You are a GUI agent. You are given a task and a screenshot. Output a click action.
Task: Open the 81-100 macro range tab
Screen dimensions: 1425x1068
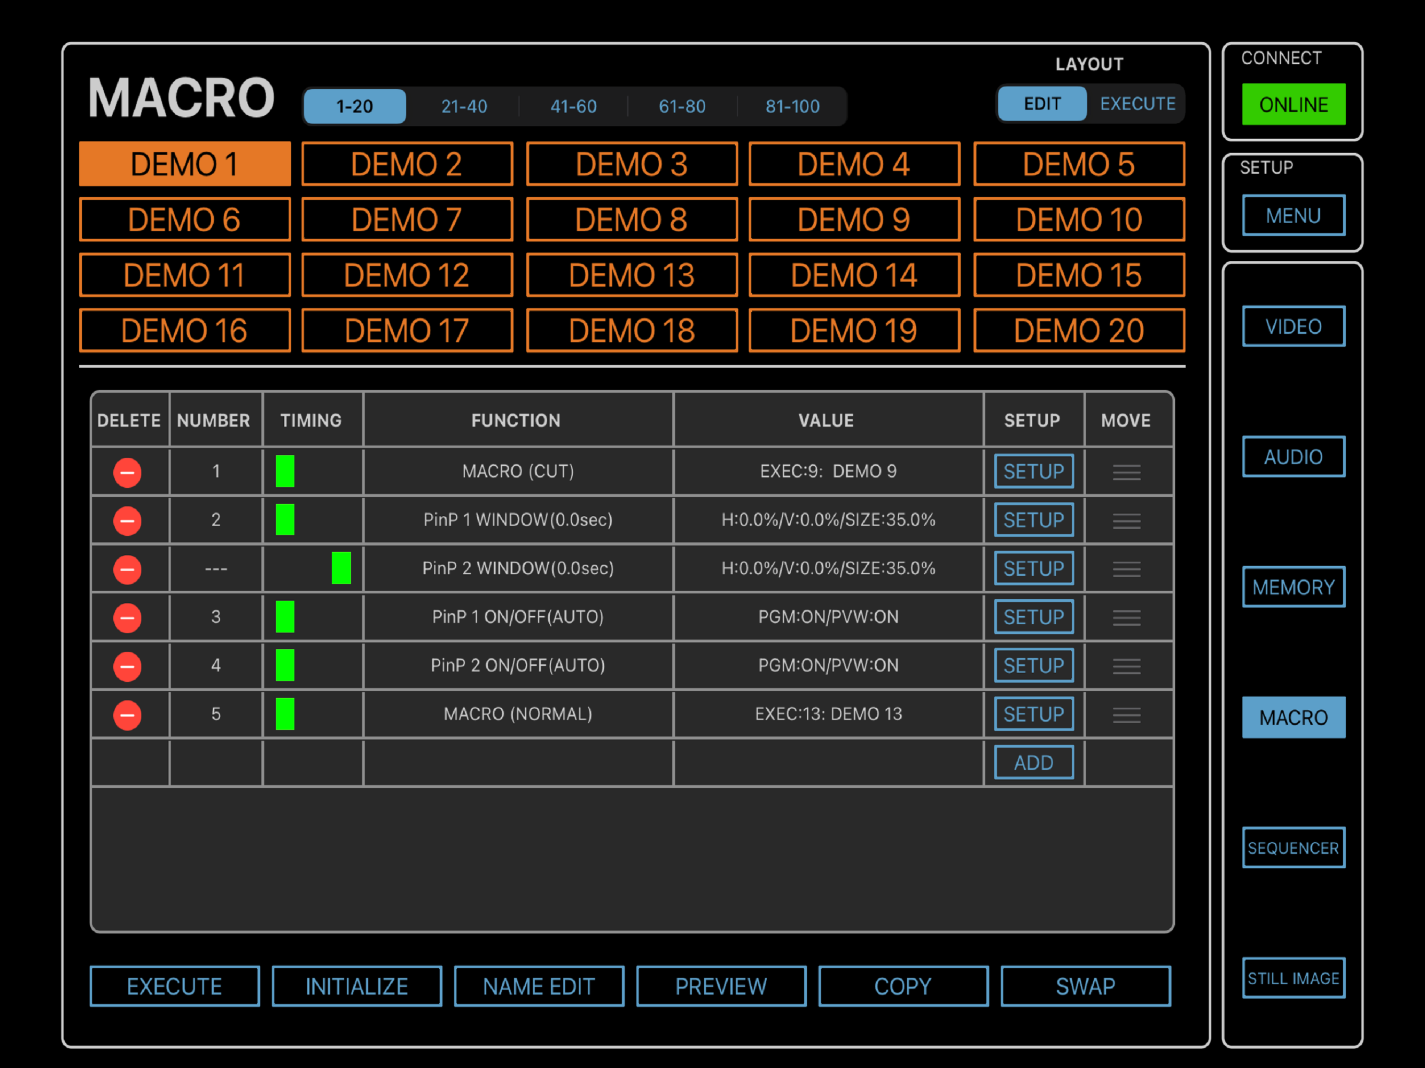pyautogui.click(x=792, y=106)
